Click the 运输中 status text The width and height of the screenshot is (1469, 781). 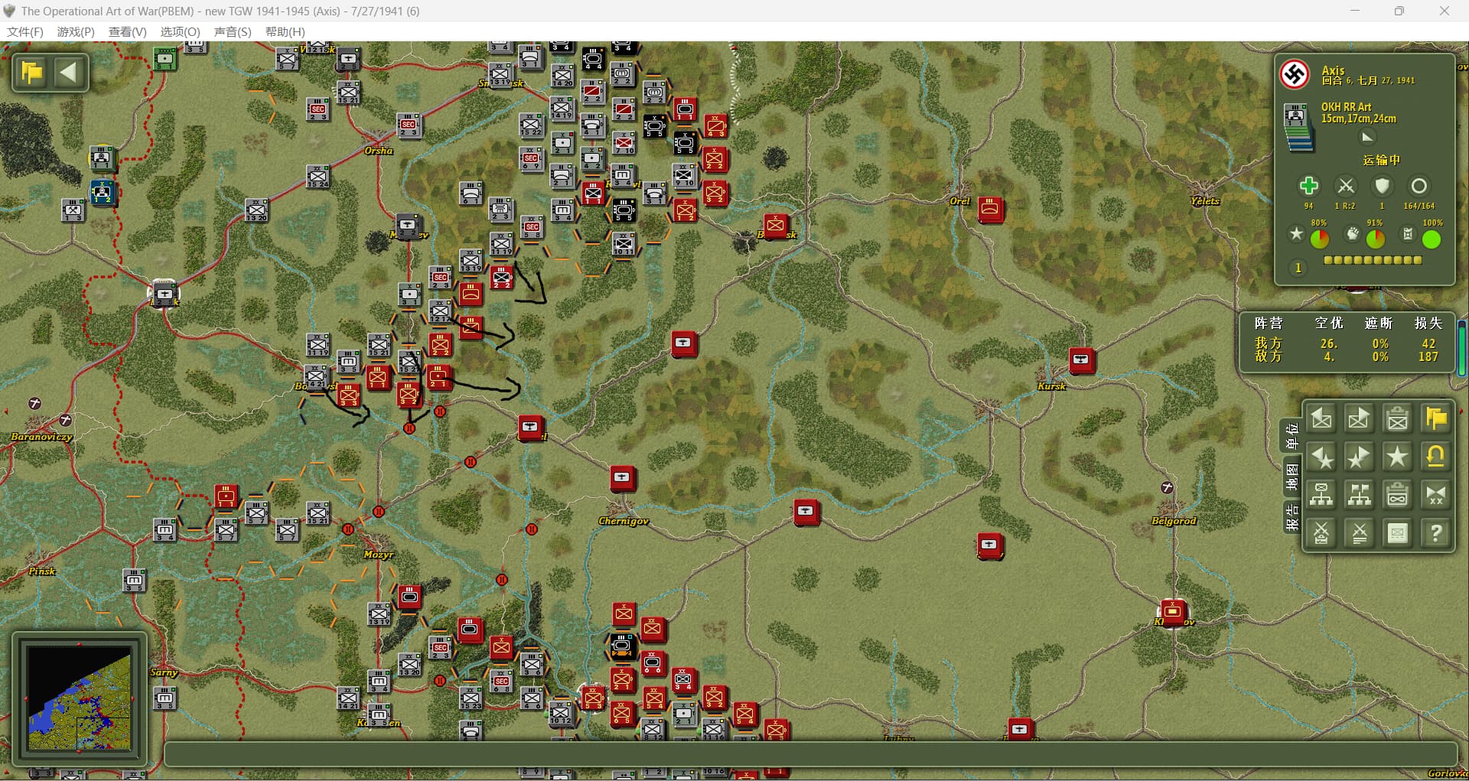(1381, 160)
